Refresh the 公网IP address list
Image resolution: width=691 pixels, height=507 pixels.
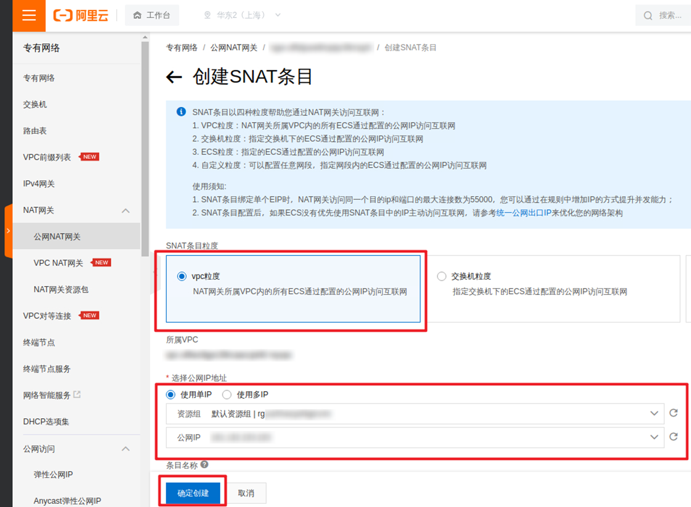[x=674, y=437]
